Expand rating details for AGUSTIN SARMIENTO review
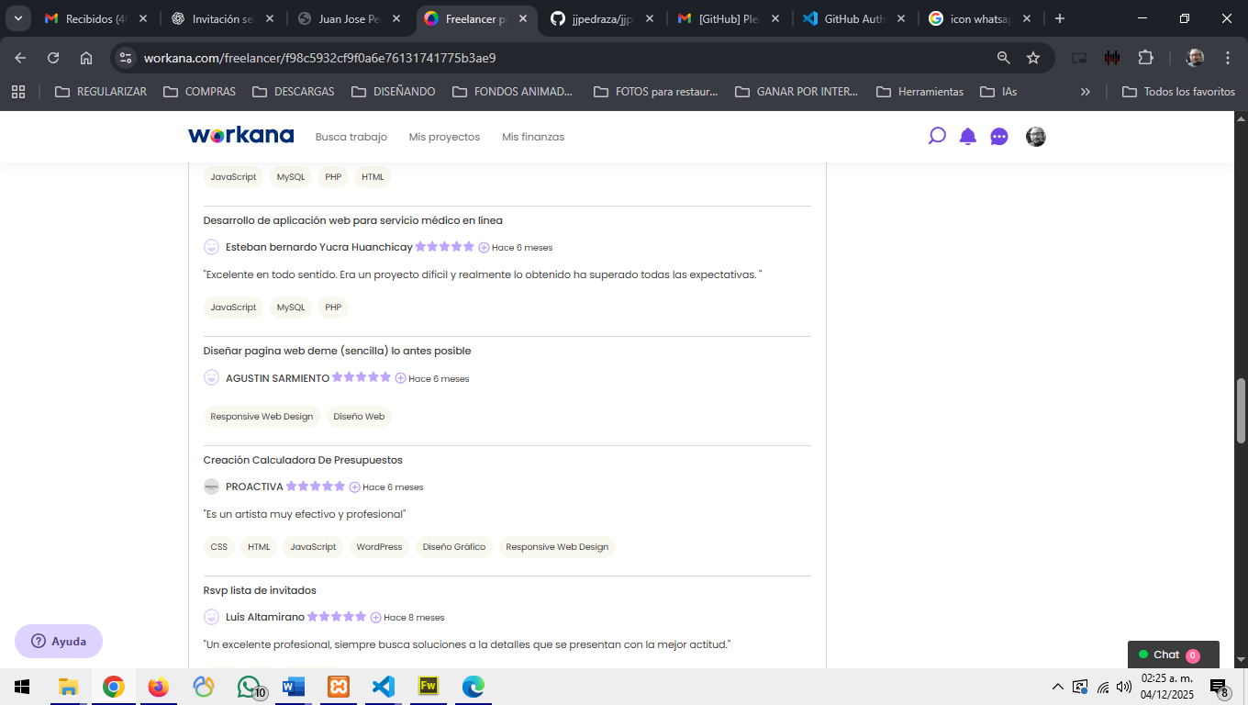Viewport: 1248px width, 705px height. tap(400, 378)
